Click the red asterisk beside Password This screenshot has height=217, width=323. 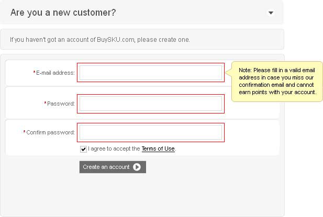46,103
